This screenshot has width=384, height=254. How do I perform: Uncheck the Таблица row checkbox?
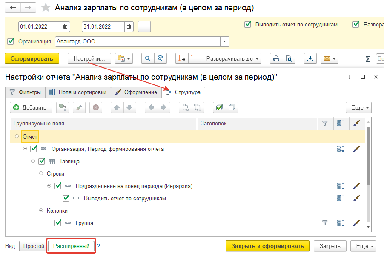42,162
